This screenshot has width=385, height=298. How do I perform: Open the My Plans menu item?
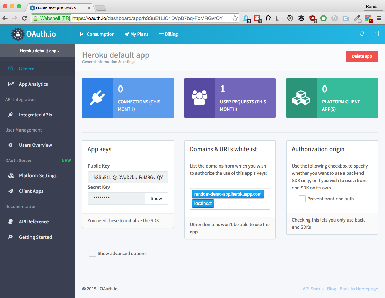[x=137, y=34]
